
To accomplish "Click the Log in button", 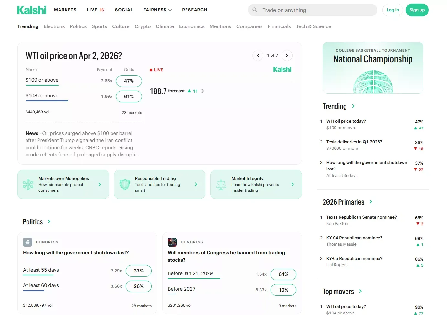I will click(392, 10).
